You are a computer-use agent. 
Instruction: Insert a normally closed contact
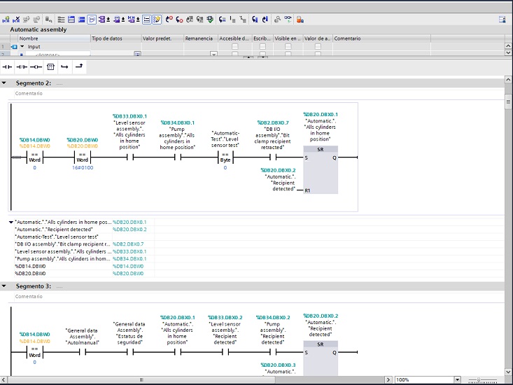pos(22,66)
